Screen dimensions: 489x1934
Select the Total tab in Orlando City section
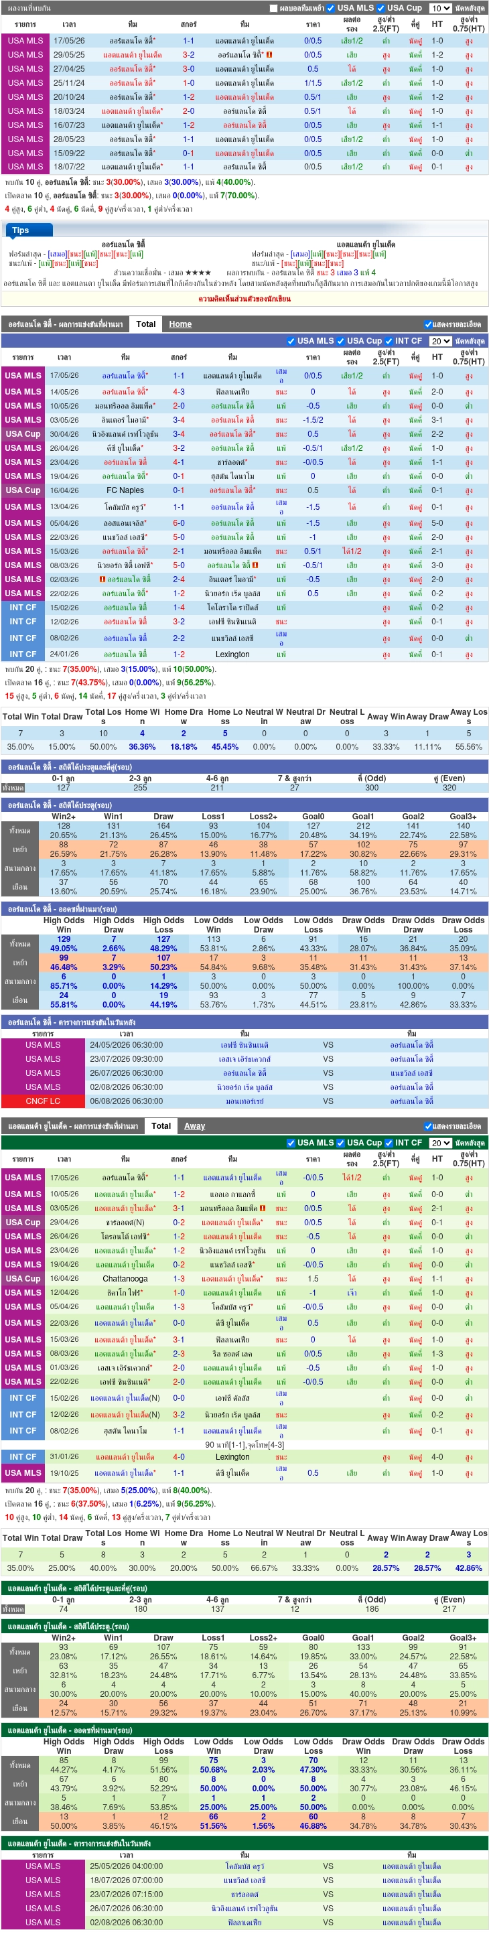146,324
